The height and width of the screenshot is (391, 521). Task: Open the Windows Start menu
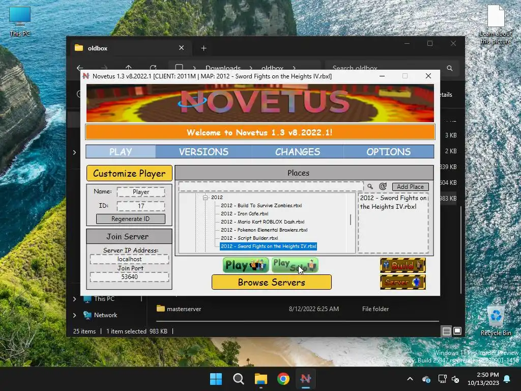[216, 379]
